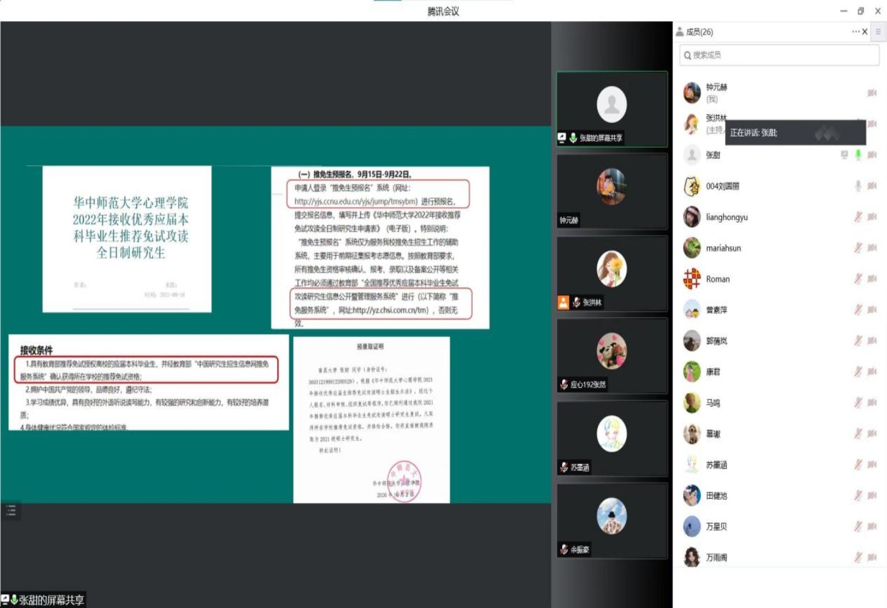Viewport: 887px width, 608px height.
Task: Click the green mic in the 张甜的屏幕共享 video tile
Action: point(573,138)
